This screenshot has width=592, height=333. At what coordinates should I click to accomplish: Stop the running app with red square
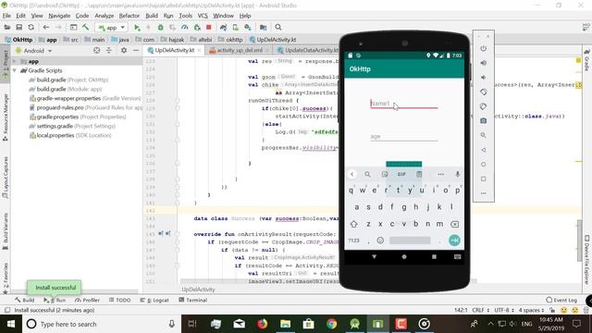pyautogui.click(x=209, y=28)
